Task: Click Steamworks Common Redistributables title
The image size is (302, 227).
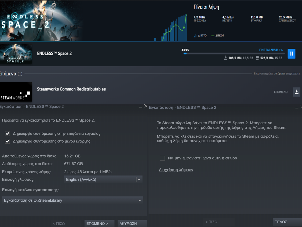Action: pyautogui.click(x=71, y=89)
